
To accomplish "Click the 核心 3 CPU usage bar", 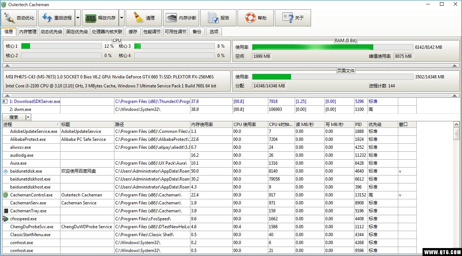I will (x=174, y=46).
